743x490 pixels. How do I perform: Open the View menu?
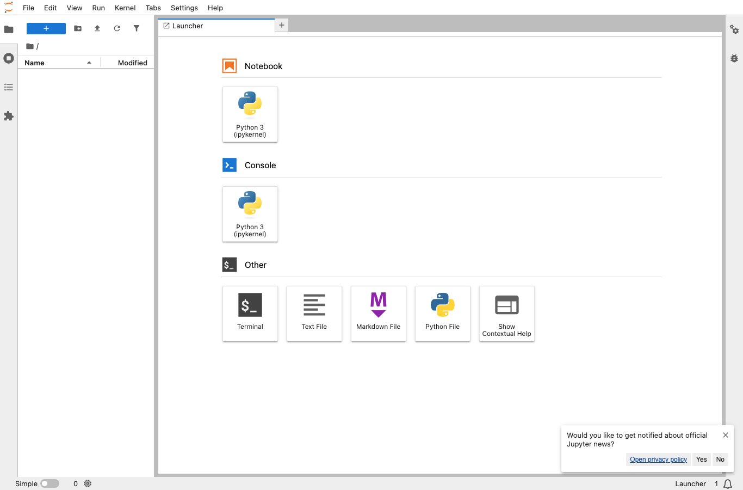75,8
